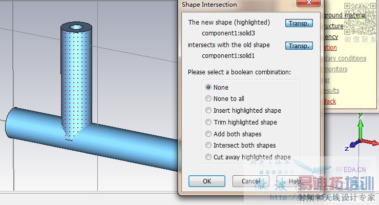
Task: Choose the None to all option
Action: (x=208, y=99)
